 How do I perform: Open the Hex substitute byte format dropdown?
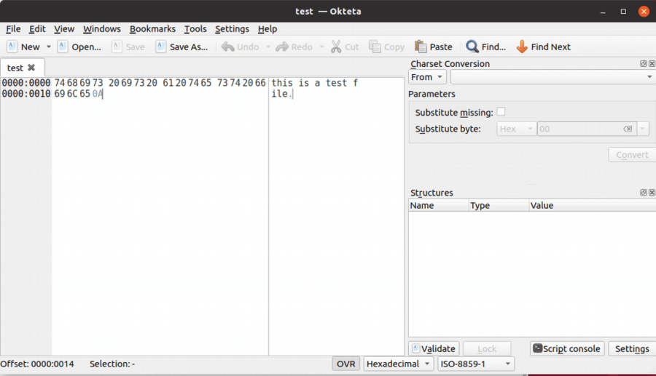click(516, 129)
